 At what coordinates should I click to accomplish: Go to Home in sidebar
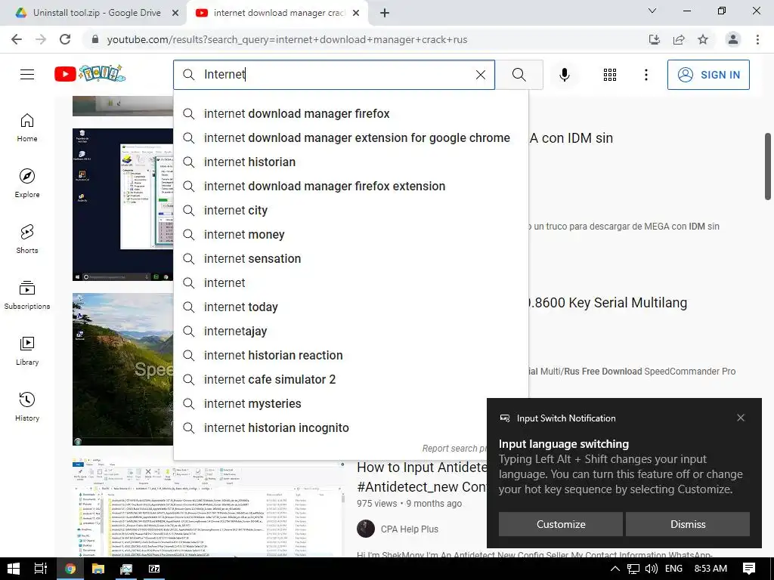(x=27, y=127)
